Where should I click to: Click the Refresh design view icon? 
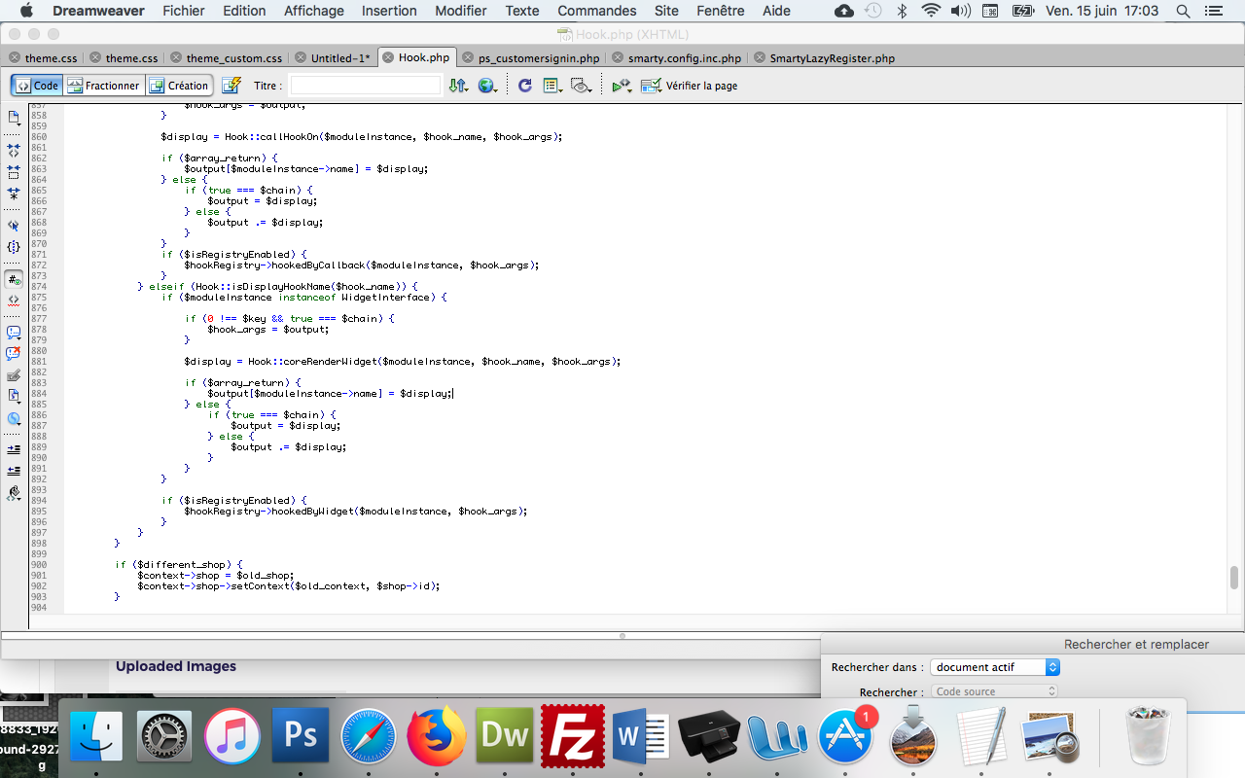click(x=524, y=86)
